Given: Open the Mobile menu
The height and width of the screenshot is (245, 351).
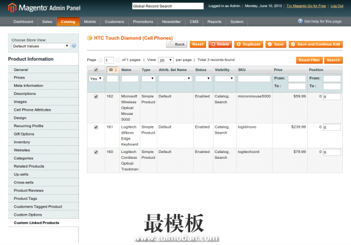Looking at the screenshot, I should 90,22.
